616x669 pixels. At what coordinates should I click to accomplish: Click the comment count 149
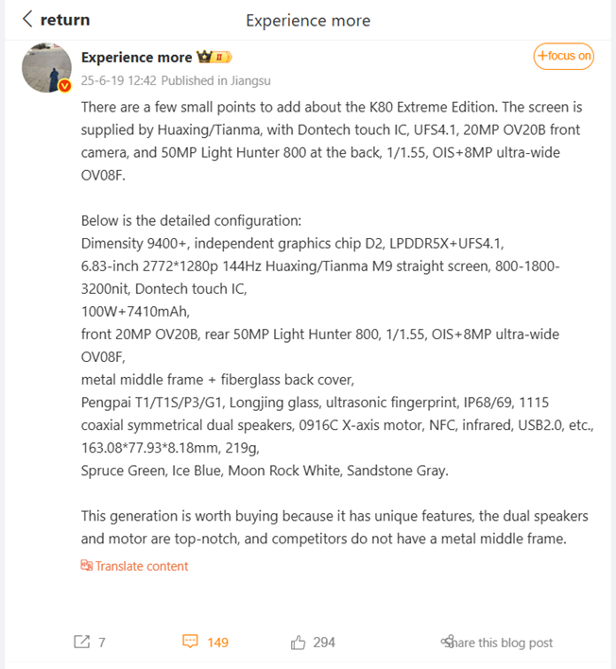pos(217,643)
